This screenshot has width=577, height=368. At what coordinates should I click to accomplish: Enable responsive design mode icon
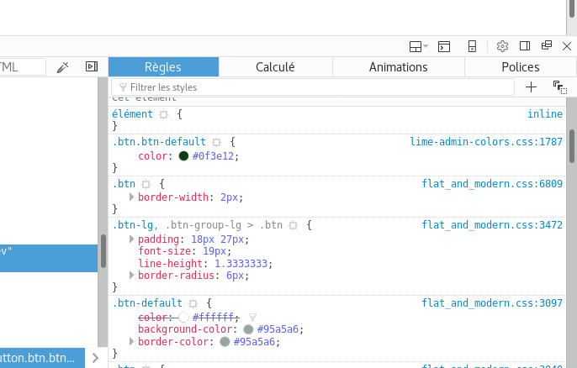tap(473, 46)
